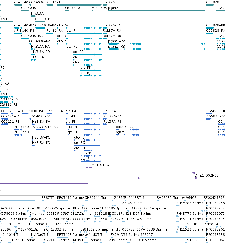
Task: Select protein qtc-PL label
Action: pyautogui.click(x=73, y=132)
